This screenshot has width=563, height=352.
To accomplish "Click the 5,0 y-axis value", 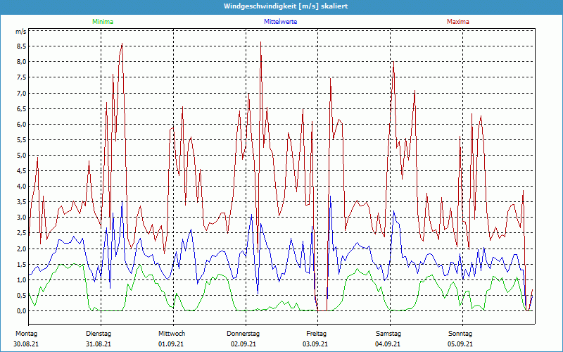I will (22, 155).
